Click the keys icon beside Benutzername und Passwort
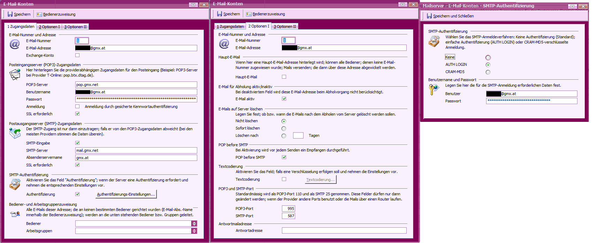 pos(434,89)
